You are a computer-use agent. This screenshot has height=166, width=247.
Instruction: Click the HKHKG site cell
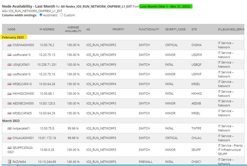point(197,94)
